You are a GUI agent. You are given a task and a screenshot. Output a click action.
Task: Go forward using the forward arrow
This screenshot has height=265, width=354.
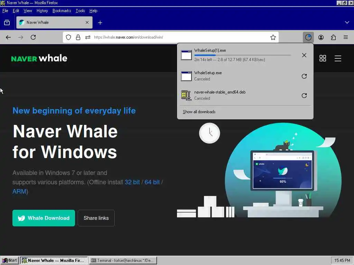click(20, 37)
